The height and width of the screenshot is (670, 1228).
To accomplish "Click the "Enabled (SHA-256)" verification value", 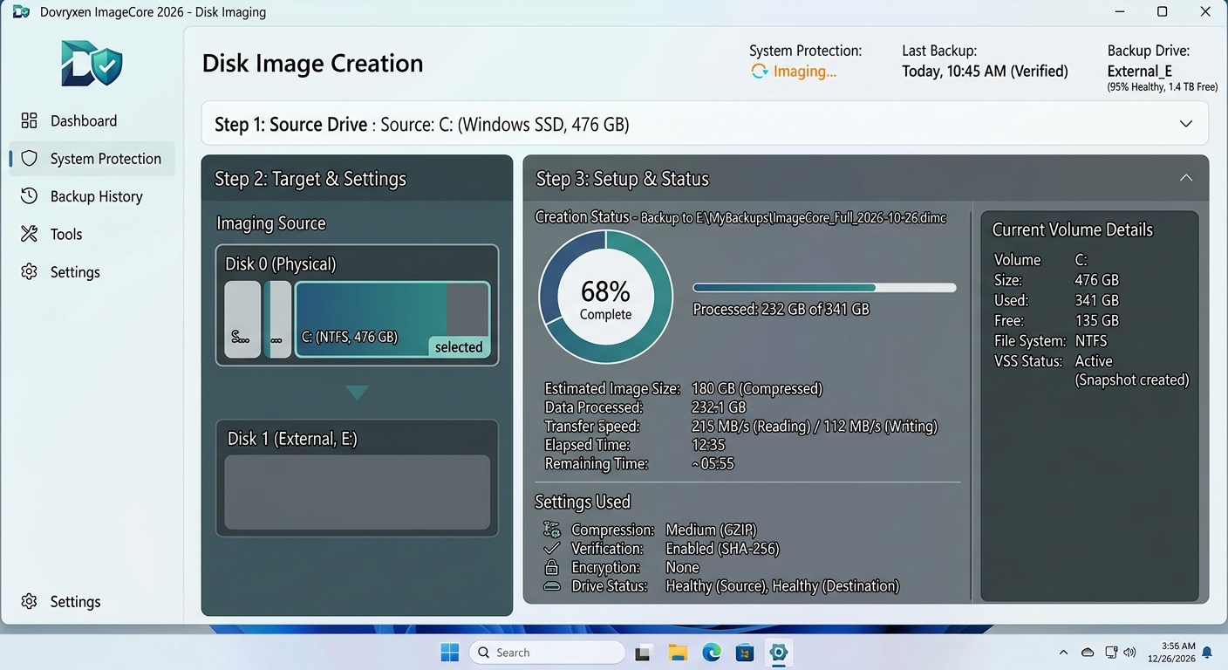I will pyautogui.click(x=722, y=549).
